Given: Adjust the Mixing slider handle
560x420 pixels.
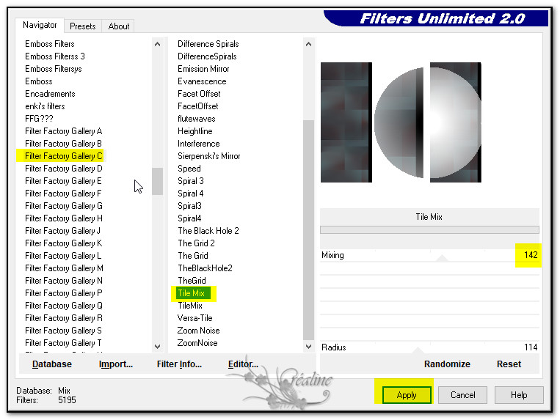Looking at the screenshot, I should (x=442, y=259).
